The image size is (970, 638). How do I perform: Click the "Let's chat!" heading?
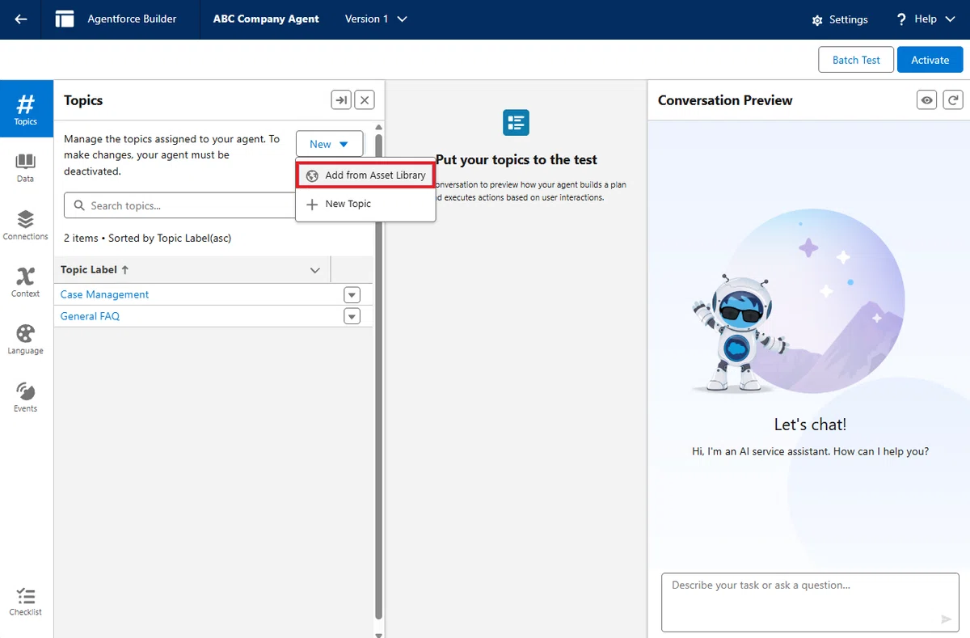click(x=810, y=425)
